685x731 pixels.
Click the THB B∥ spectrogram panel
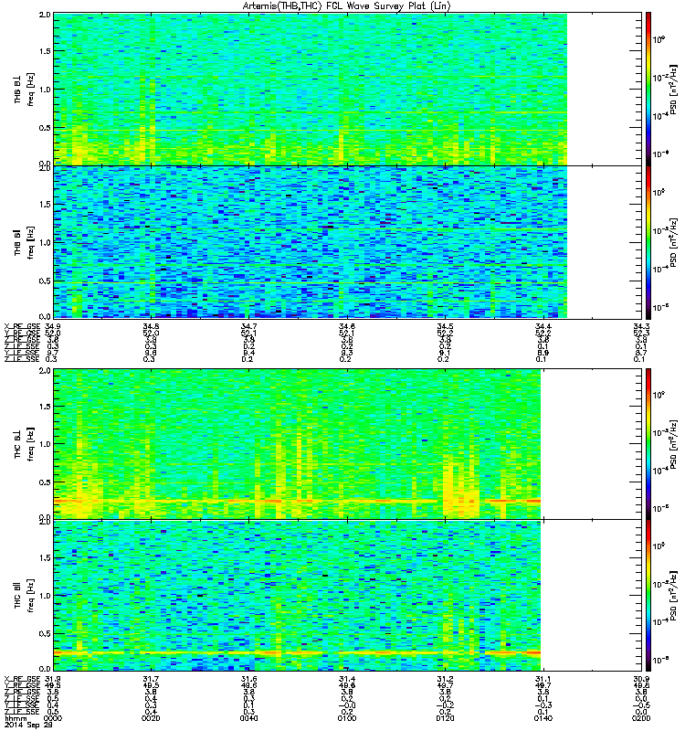point(348,242)
